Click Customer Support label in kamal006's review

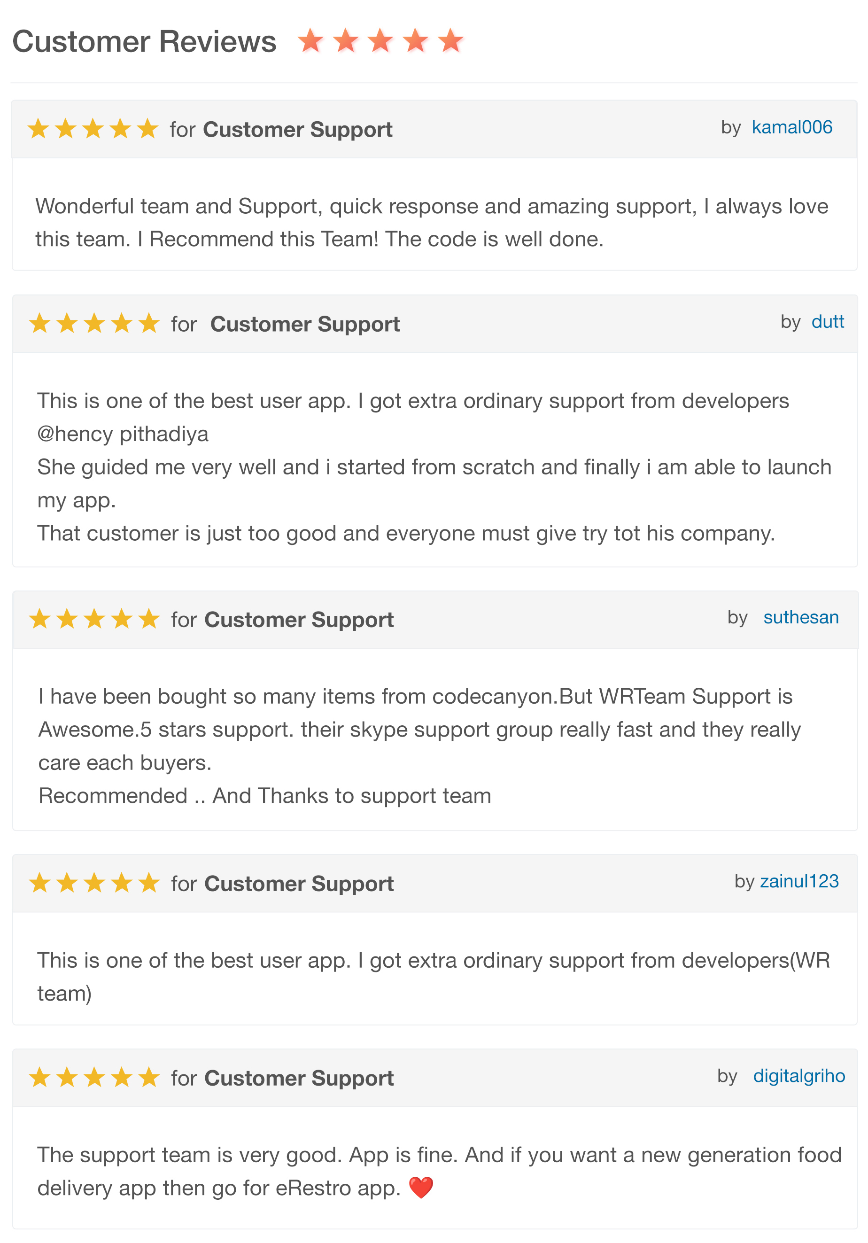coord(298,129)
